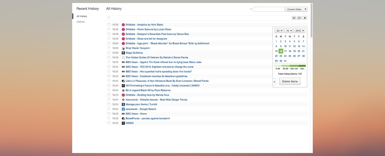Select day 1 in the calendar
Screen dimensions: 385x156
point(276,42)
